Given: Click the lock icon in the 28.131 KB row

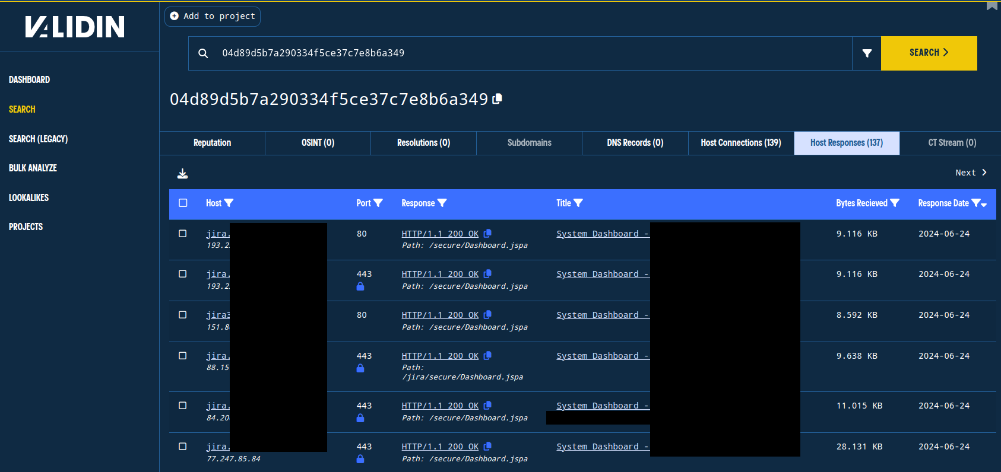Looking at the screenshot, I should click(360, 459).
